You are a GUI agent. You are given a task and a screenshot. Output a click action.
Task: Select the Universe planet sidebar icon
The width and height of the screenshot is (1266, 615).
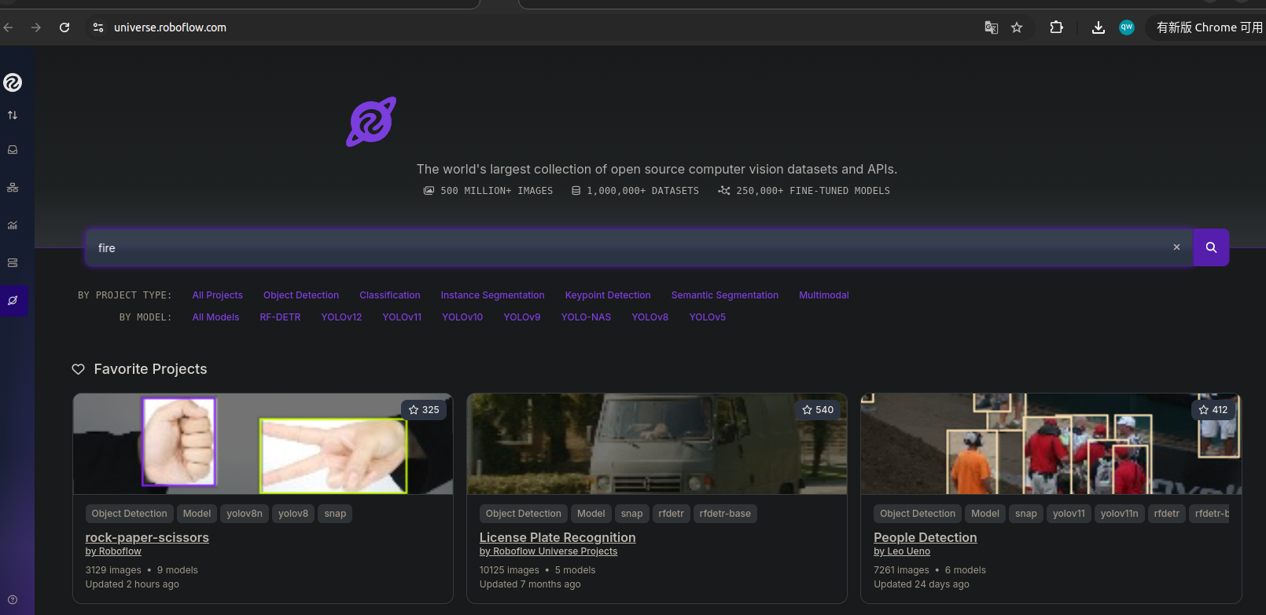(x=13, y=300)
